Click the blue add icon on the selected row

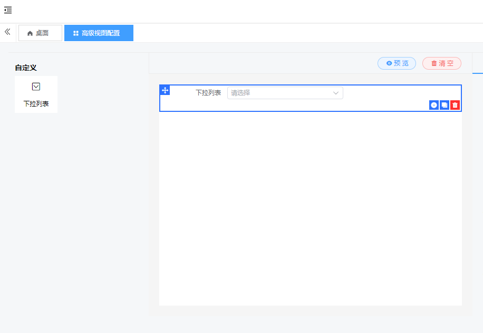pos(434,105)
